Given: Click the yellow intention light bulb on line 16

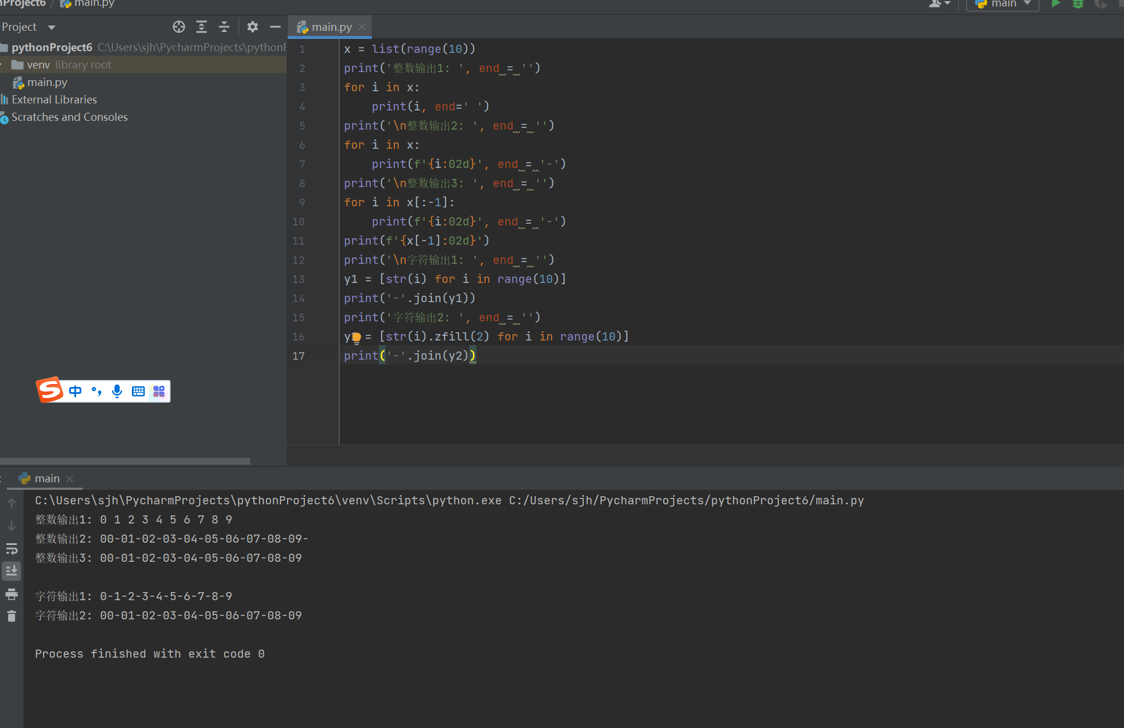Looking at the screenshot, I should pos(357,337).
